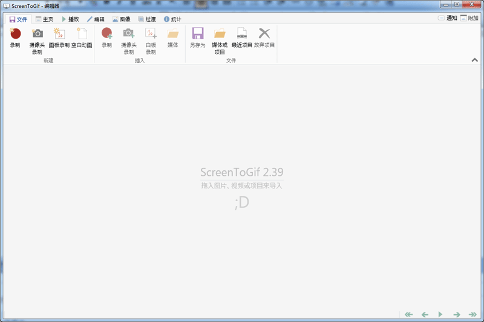The width and height of the screenshot is (484, 322).
Task: Open new board recording (画板录制)
Action: pyautogui.click(x=59, y=37)
